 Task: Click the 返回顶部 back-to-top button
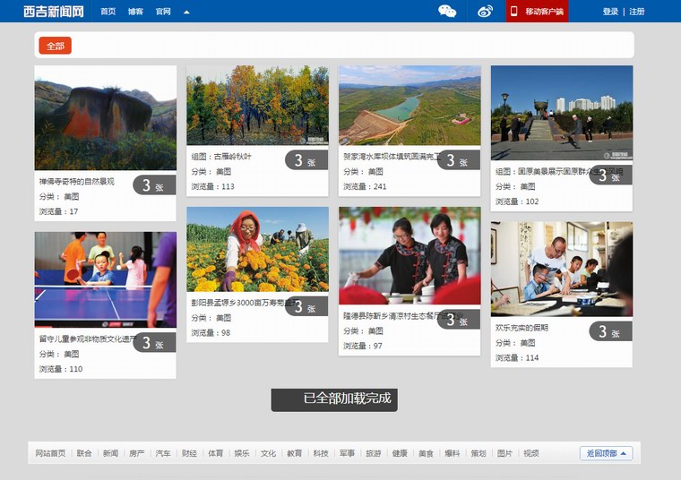[607, 453]
